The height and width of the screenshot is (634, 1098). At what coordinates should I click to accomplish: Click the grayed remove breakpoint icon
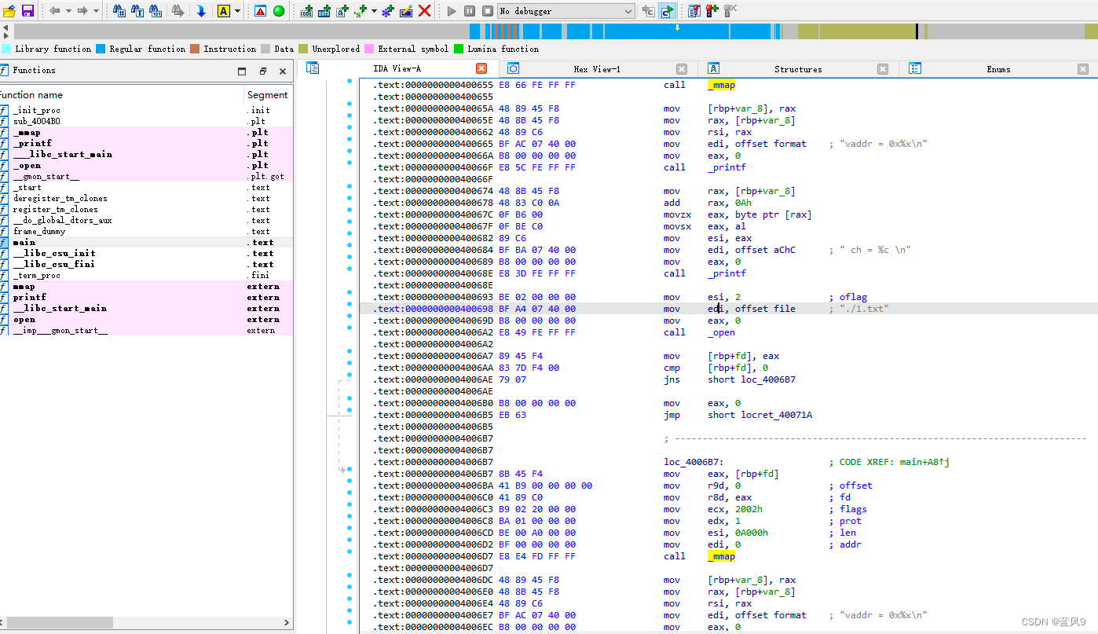[x=730, y=11]
